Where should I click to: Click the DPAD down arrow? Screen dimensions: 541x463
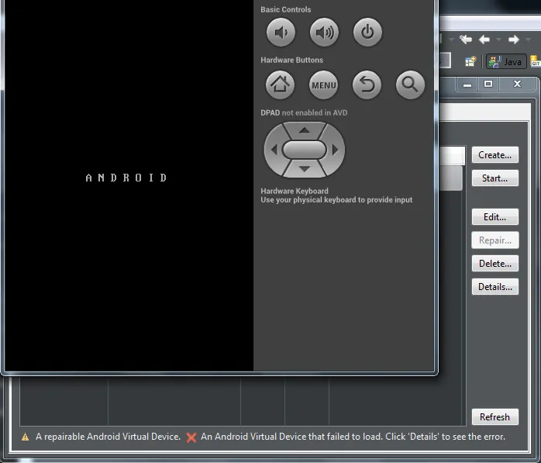click(x=304, y=169)
